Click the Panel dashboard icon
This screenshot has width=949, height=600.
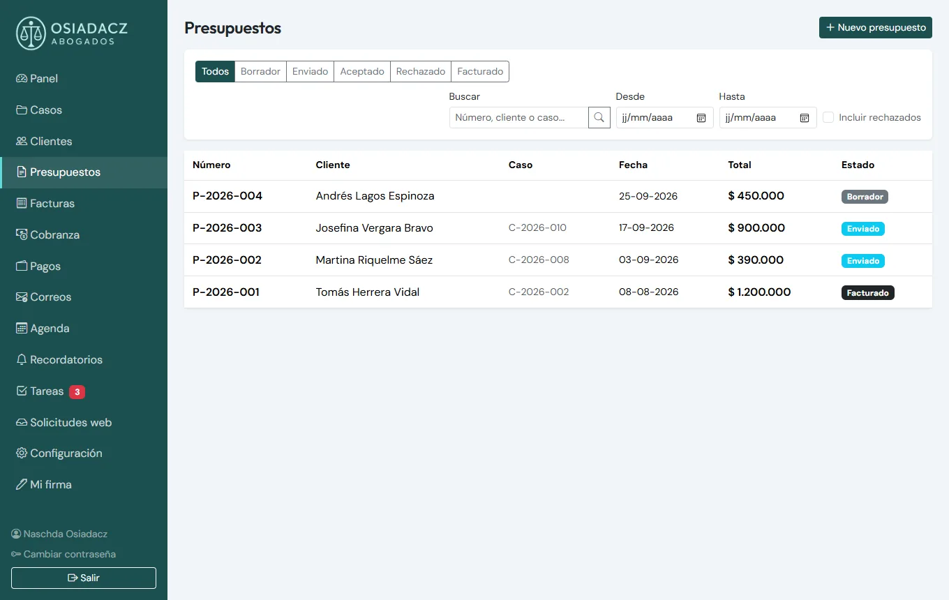(22, 79)
